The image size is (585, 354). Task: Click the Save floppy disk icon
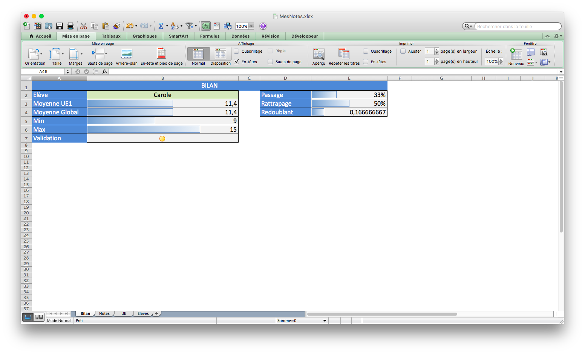click(60, 26)
